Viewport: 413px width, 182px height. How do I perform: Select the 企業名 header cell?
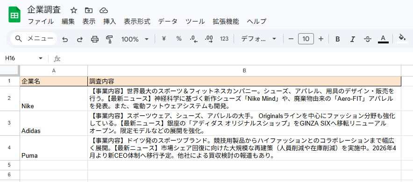[x=54, y=81]
